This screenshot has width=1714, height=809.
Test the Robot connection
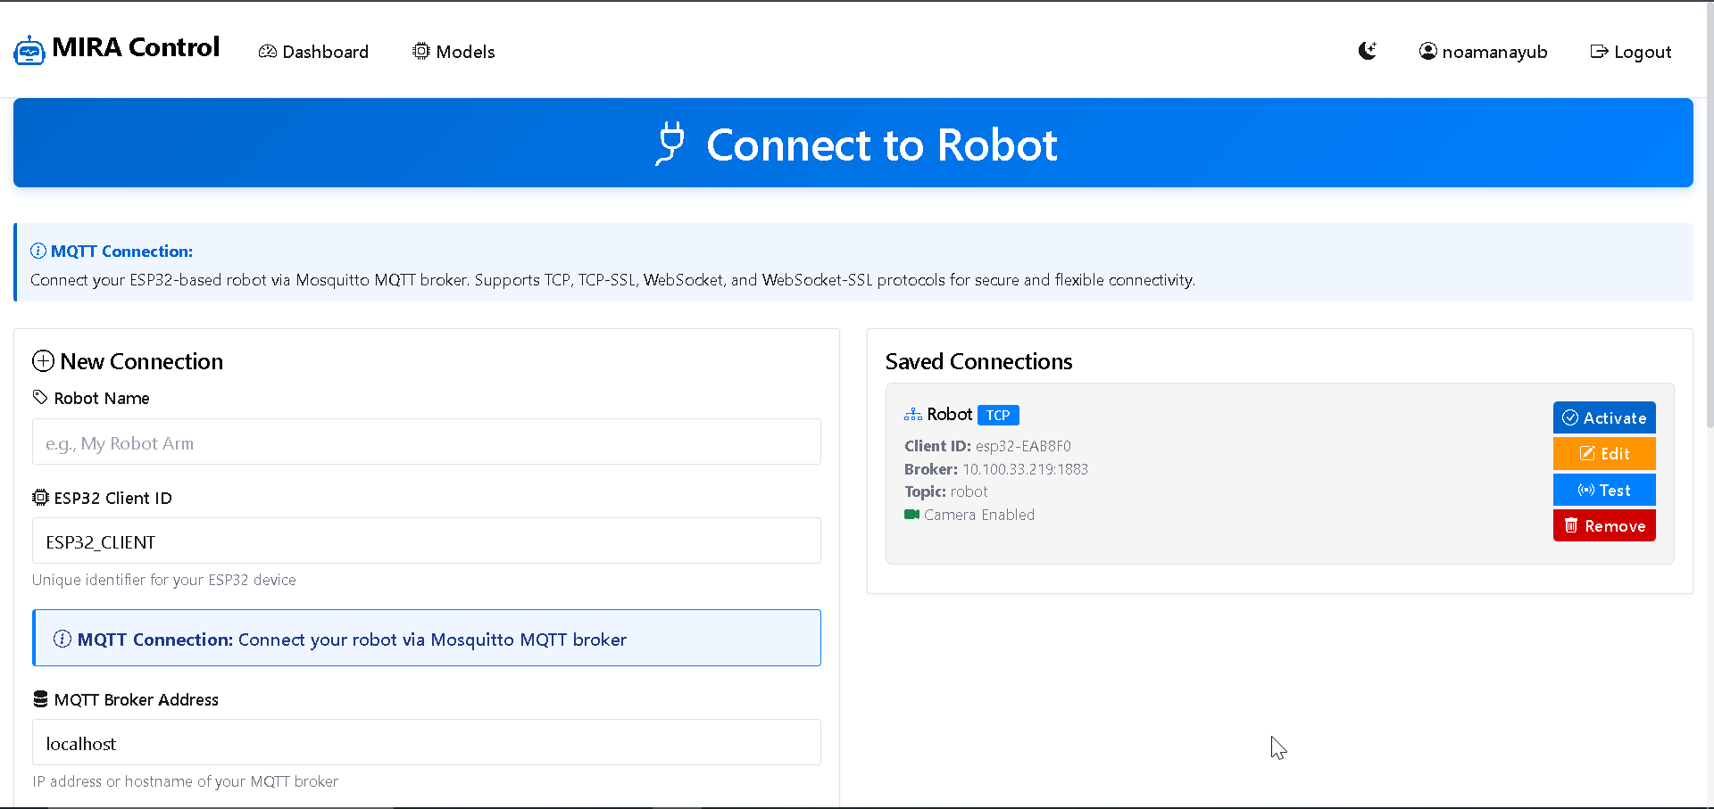[1604, 490]
